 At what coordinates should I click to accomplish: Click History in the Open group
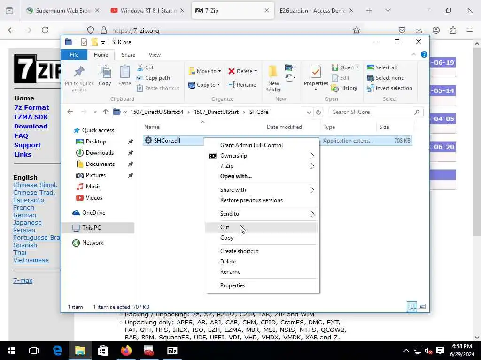coord(344,88)
